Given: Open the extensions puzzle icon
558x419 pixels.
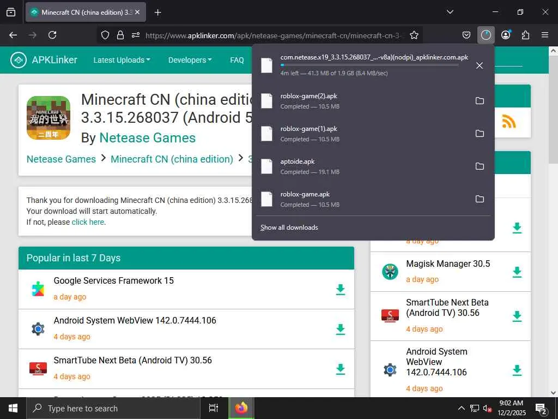Looking at the screenshot, I should pos(525,35).
